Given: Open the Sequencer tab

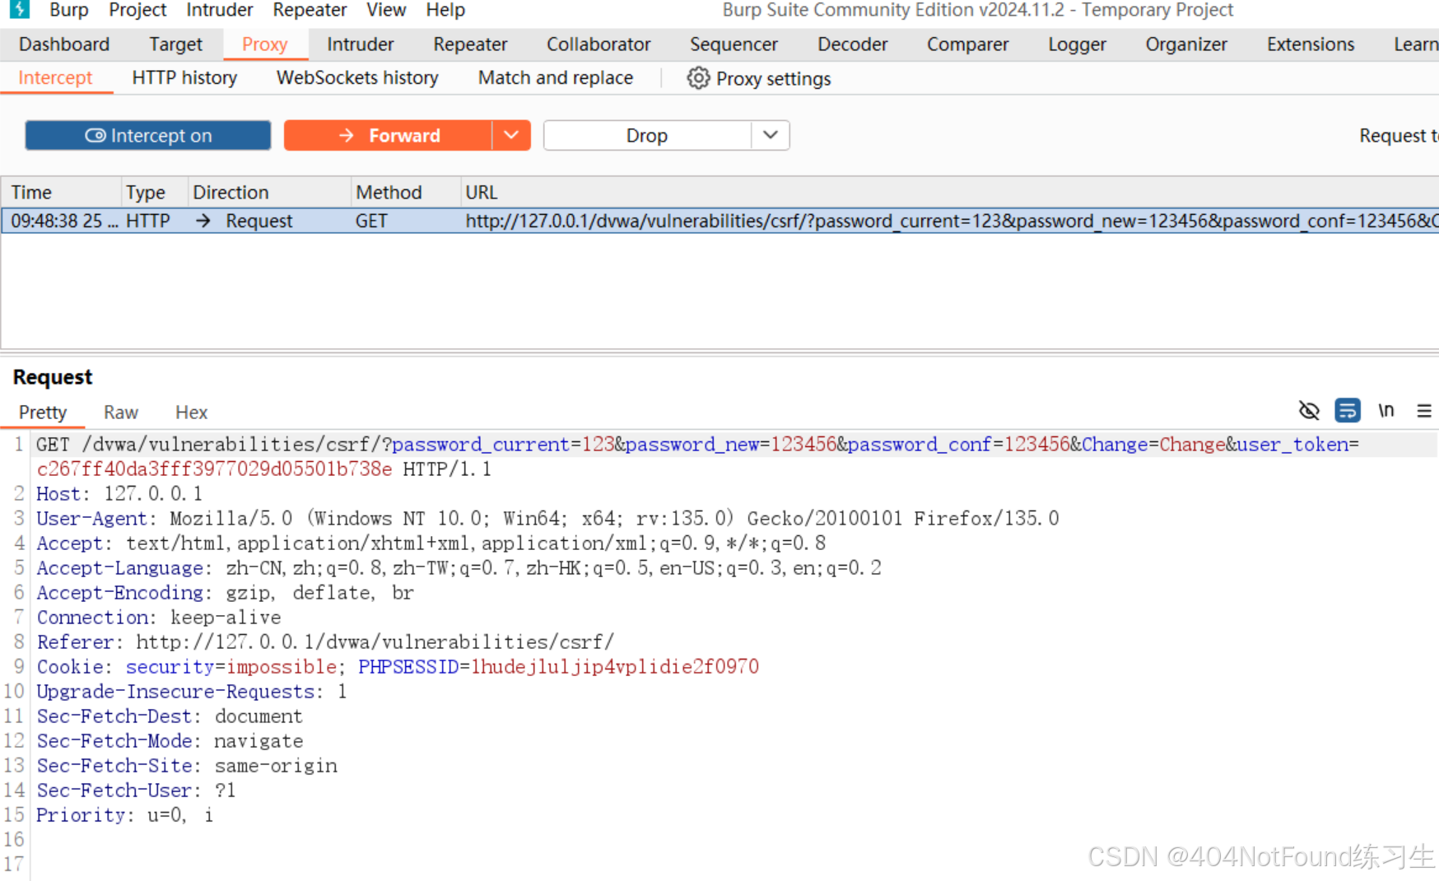Looking at the screenshot, I should (733, 44).
